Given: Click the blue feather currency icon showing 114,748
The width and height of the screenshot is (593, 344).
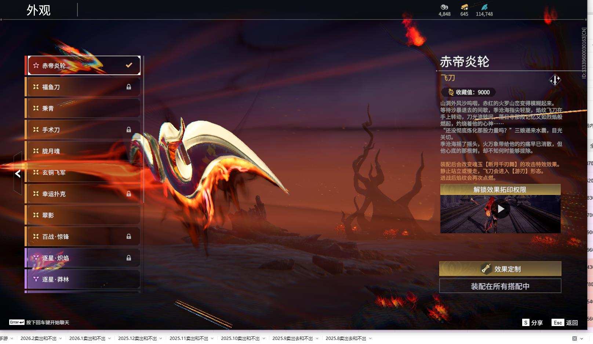Looking at the screenshot, I should click(x=484, y=6).
